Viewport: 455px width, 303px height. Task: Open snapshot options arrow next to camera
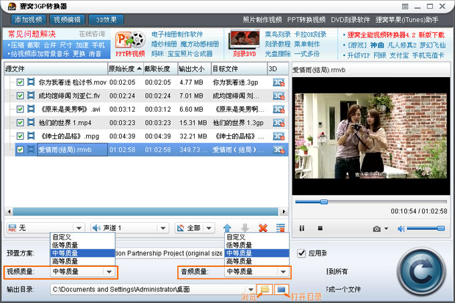(x=386, y=229)
